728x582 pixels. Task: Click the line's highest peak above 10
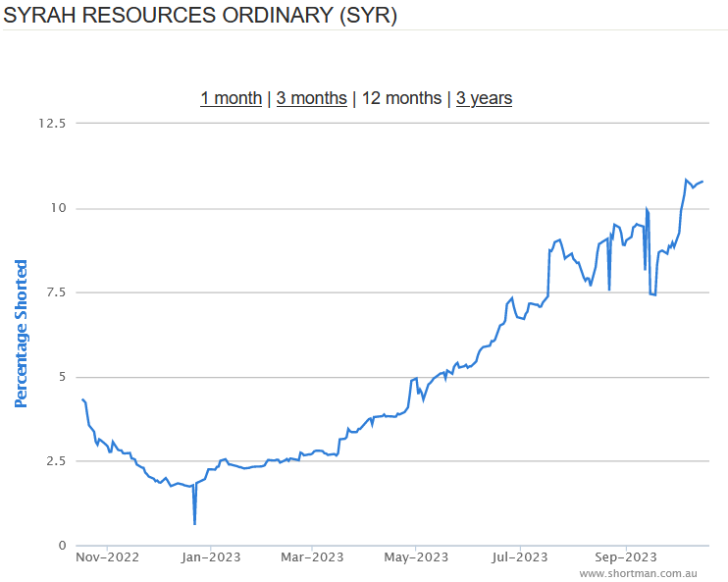(686, 180)
